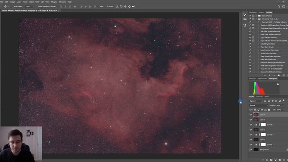Viewport: 288px width, 162px height.
Task: Click the align horizontal centers icon
Action: (66, 6)
